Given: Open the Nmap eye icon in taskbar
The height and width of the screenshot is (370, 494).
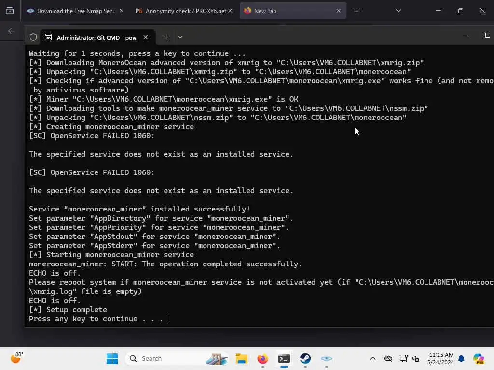Looking at the screenshot, I should 327,358.
